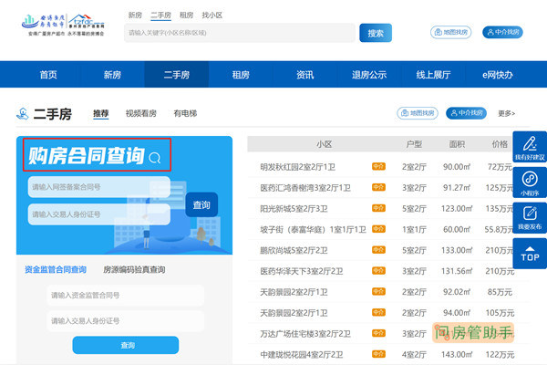Click 中介 badge on 万达广场住宅楼 row
547x365 pixels.
tap(378, 333)
